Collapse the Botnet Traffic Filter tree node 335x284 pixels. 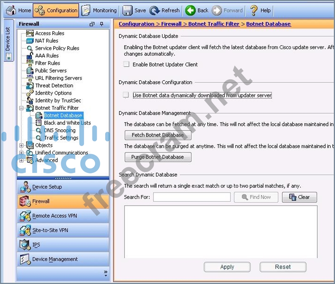[x=22, y=108]
